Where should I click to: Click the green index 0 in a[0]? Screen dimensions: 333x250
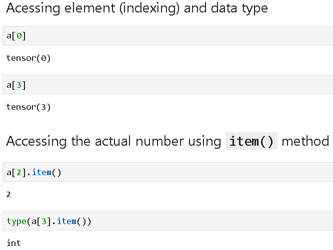click(x=18, y=36)
